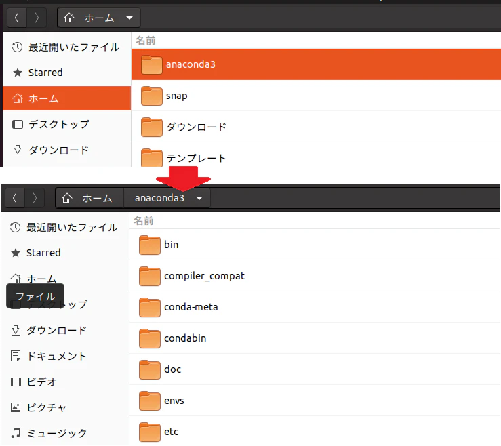Go forward in the upper file window

(x=37, y=18)
